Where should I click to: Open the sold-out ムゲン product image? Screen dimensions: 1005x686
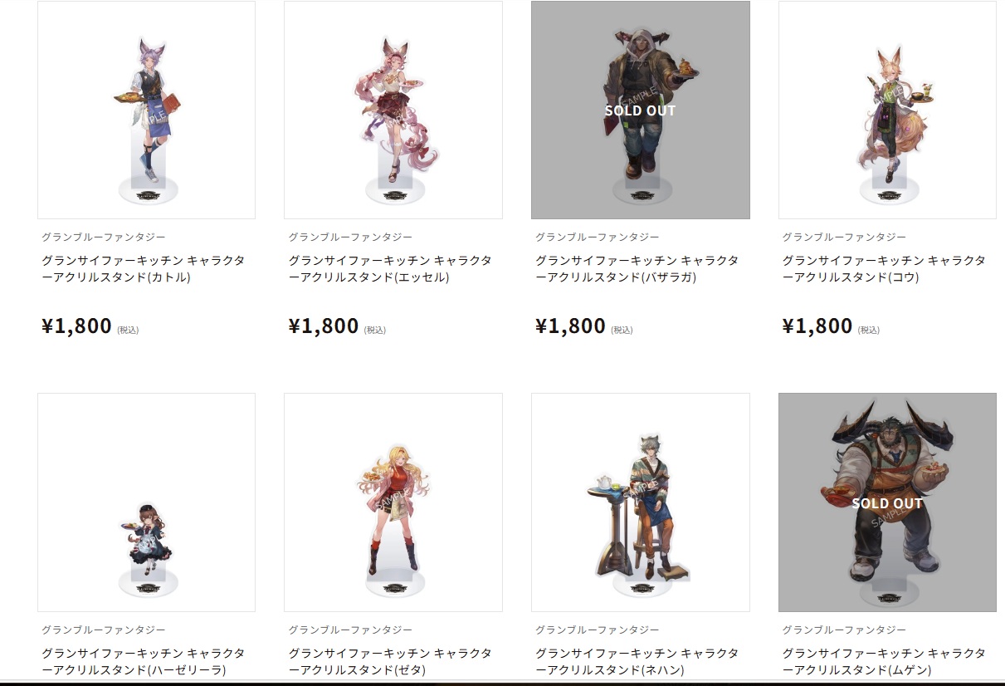[x=887, y=502]
